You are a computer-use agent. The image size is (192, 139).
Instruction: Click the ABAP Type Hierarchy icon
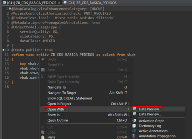click(42, 76)
